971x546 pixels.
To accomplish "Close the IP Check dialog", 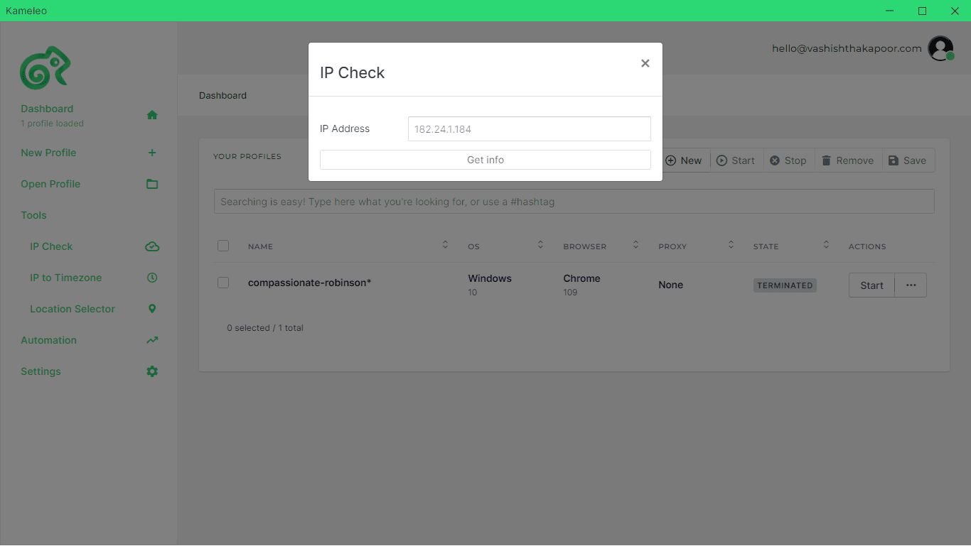I will [x=645, y=63].
